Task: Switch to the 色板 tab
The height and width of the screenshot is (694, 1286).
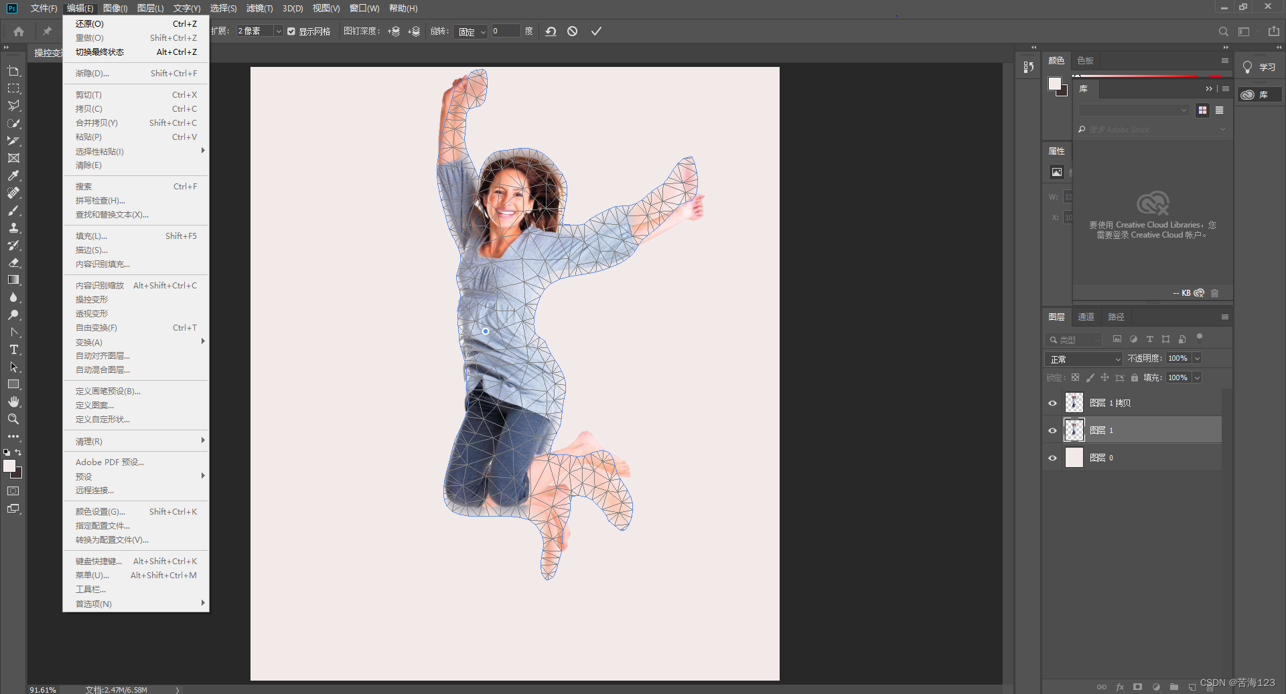Action: 1085,60
